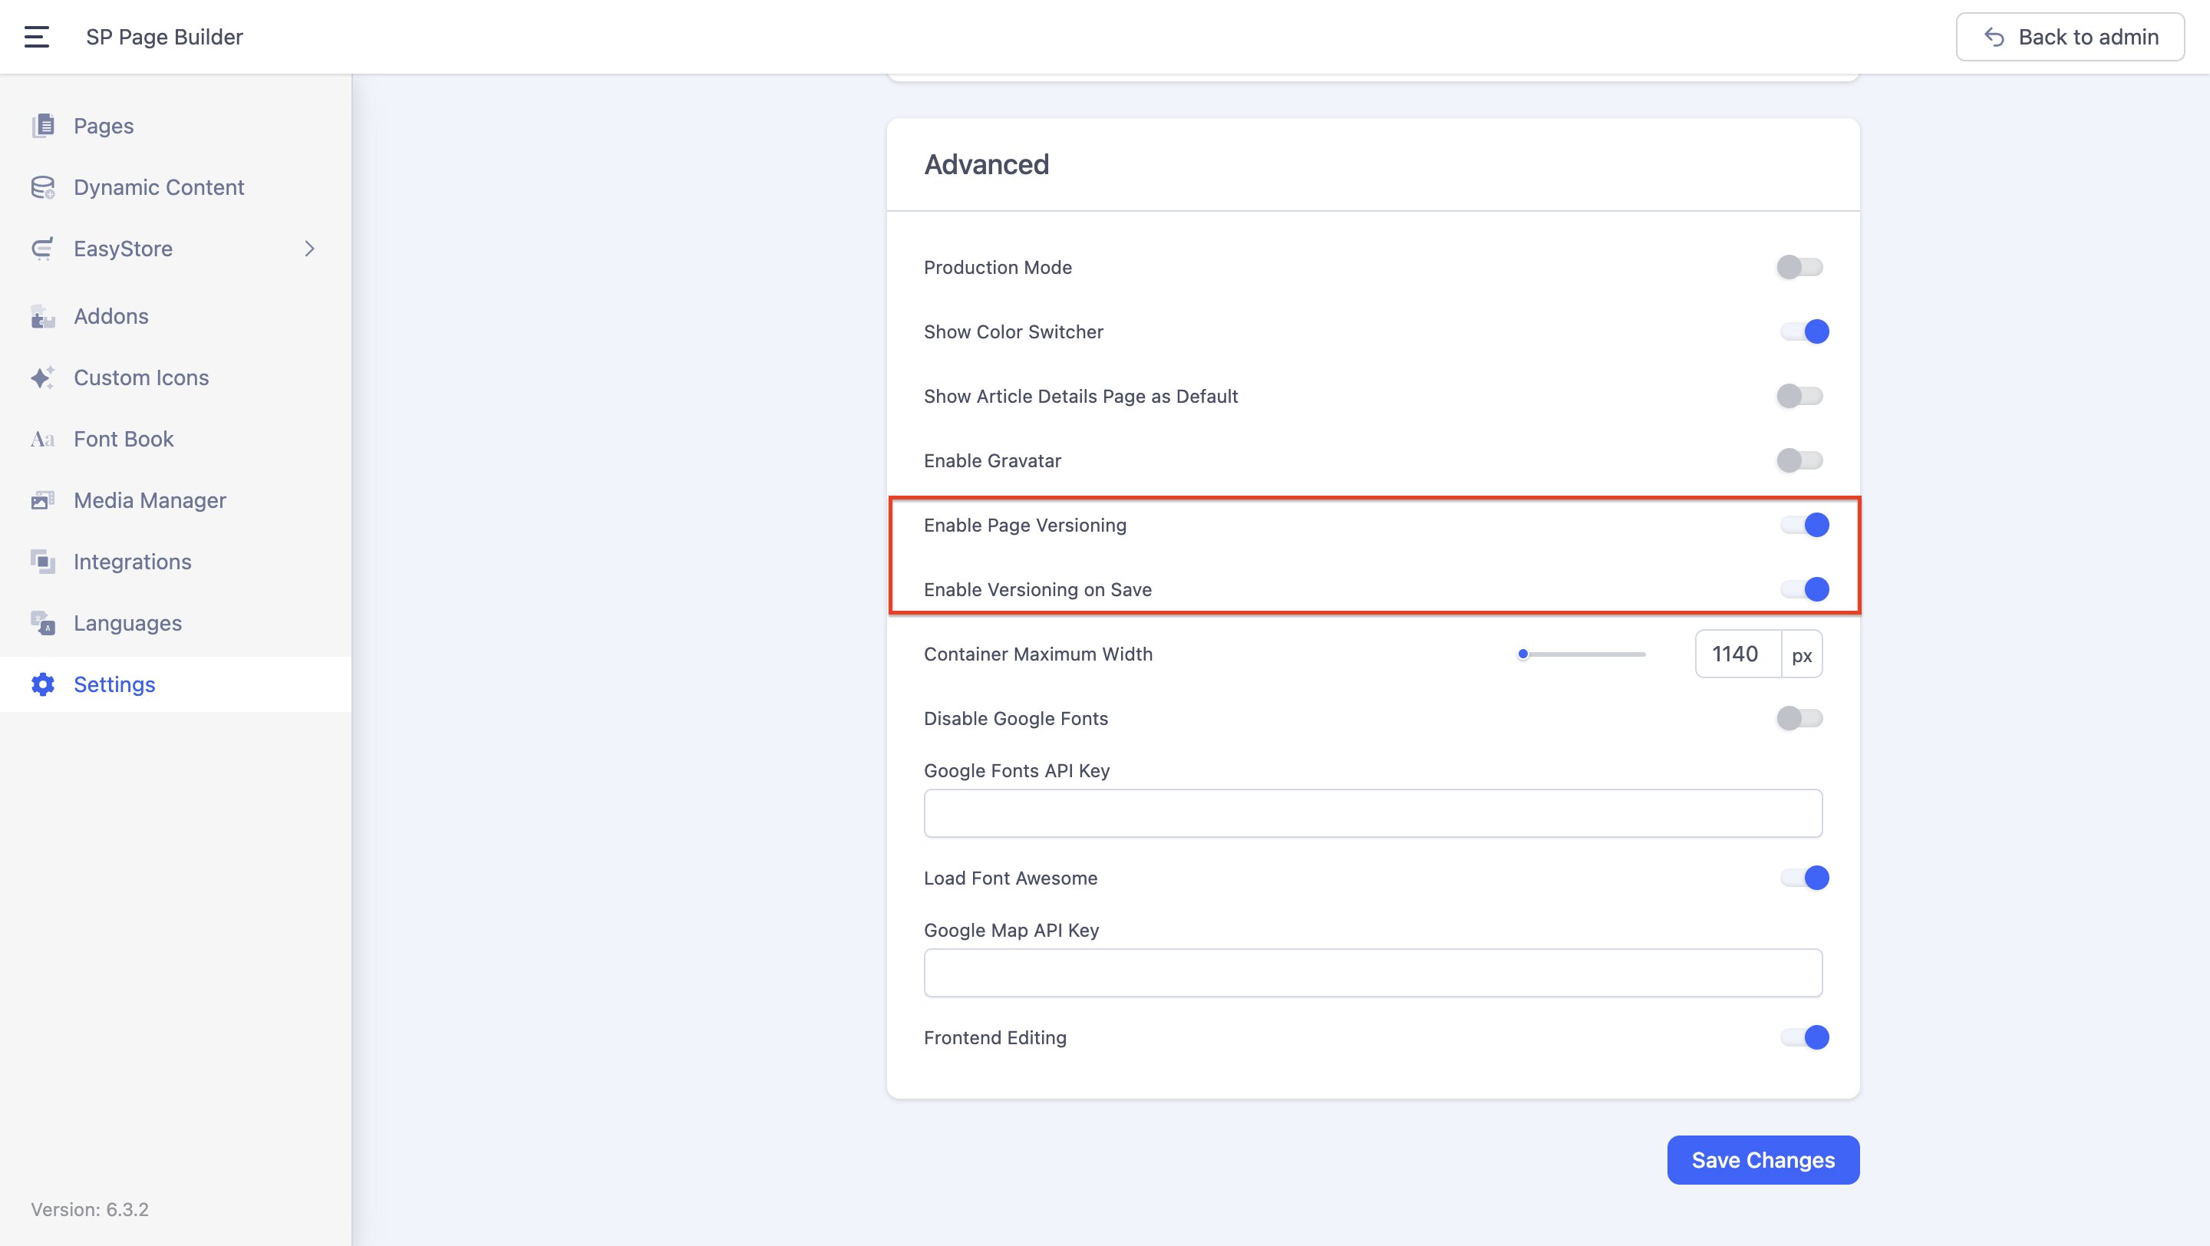The image size is (2210, 1246).
Task: Turn off Show Color Switcher
Action: (x=1803, y=332)
